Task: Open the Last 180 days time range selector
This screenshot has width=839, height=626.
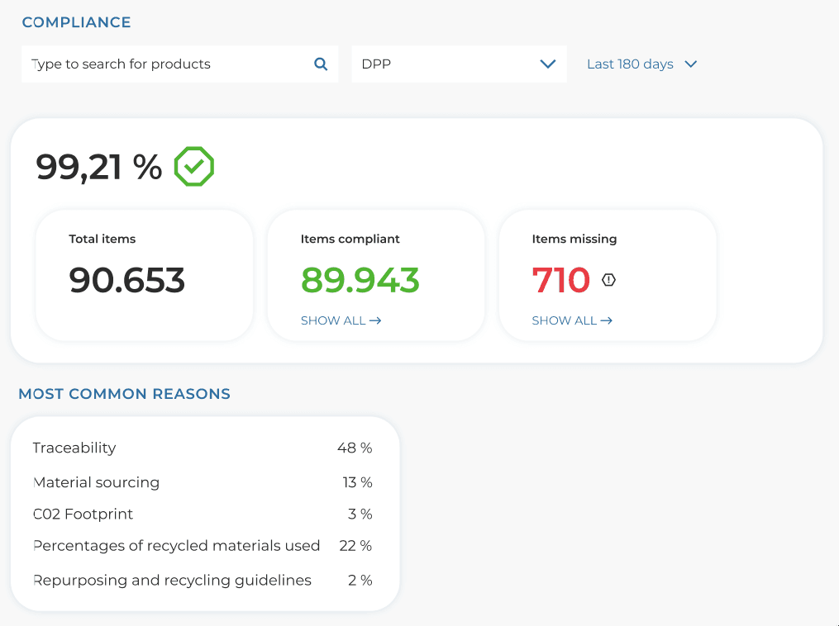Action: click(x=642, y=63)
